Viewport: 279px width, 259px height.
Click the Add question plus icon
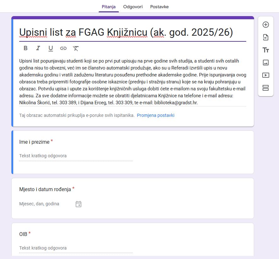click(x=265, y=25)
